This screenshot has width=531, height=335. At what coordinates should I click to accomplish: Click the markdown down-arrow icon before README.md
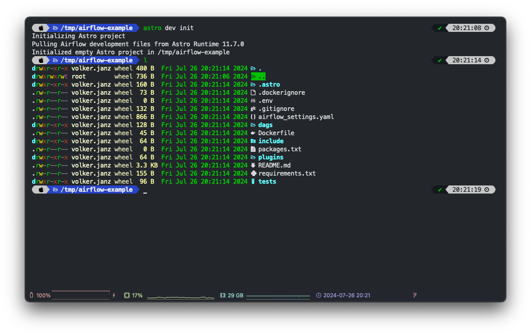(x=253, y=165)
